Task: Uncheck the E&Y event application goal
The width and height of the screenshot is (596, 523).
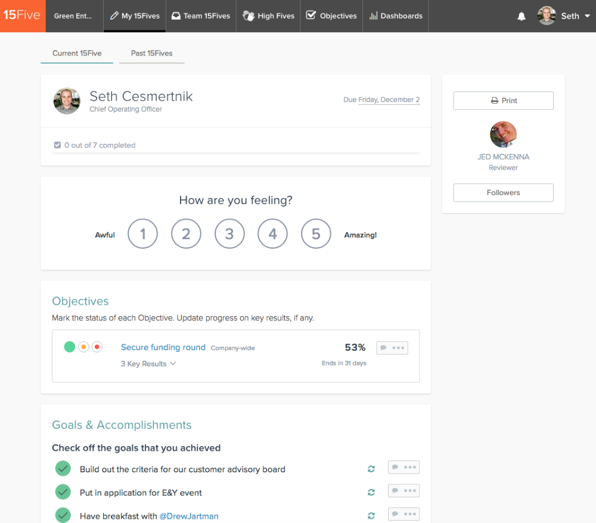Action: point(63,492)
